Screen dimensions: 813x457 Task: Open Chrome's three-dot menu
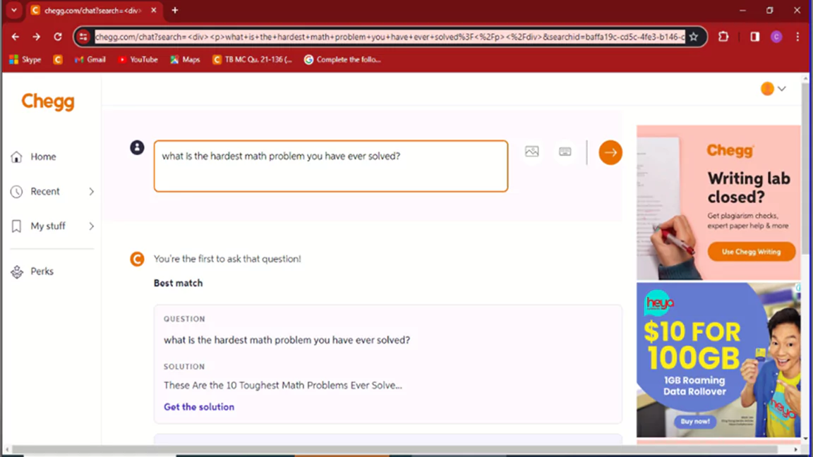tap(798, 37)
